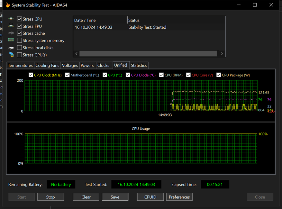
Task: Click the monitor icon beside Stress GPU(s)
Action: click(x=11, y=55)
